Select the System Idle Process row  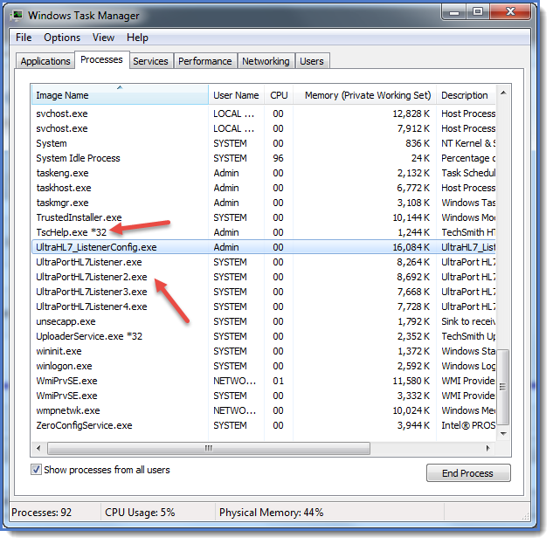(x=78, y=158)
